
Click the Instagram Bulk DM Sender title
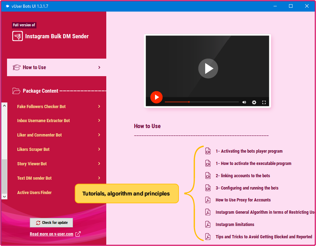(57, 36)
